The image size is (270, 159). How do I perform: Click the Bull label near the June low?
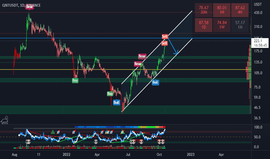coord(116,102)
